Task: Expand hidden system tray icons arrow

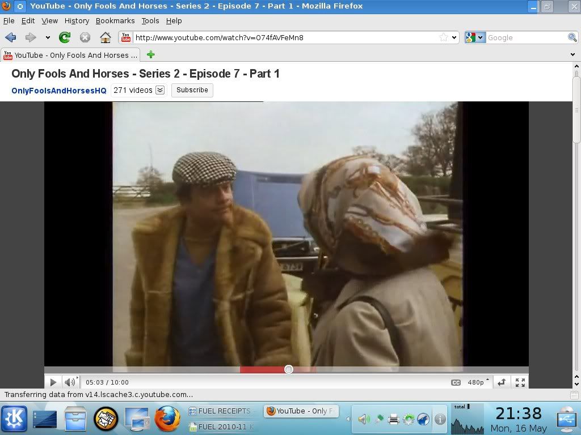Action: pyautogui.click(x=348, y=419)
